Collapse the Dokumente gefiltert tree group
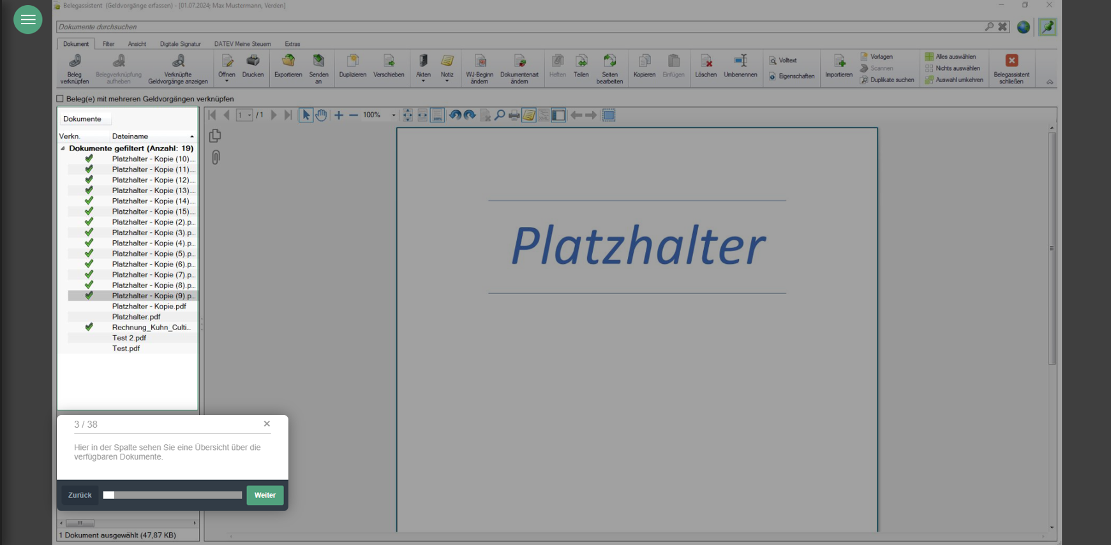Image resolution: width=1111 pixels, height=545 pixels. [x=63, y=149]
